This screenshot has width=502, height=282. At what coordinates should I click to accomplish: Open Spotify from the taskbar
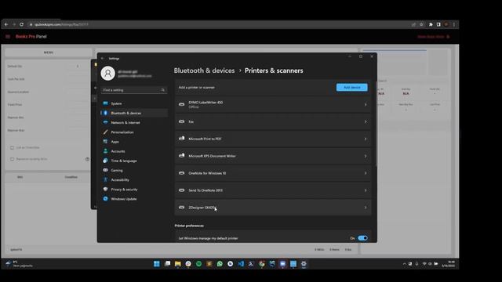tap(198, 264)
